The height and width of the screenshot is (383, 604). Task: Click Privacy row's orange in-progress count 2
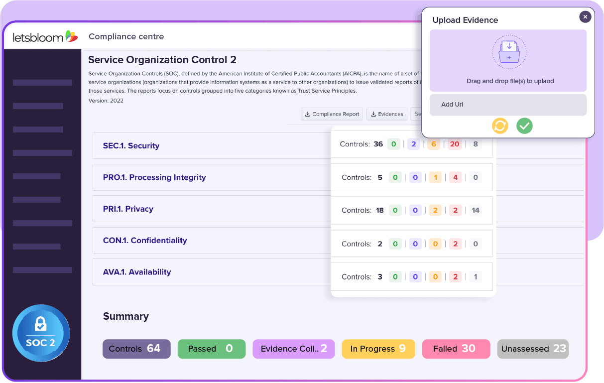coord(435,210)
